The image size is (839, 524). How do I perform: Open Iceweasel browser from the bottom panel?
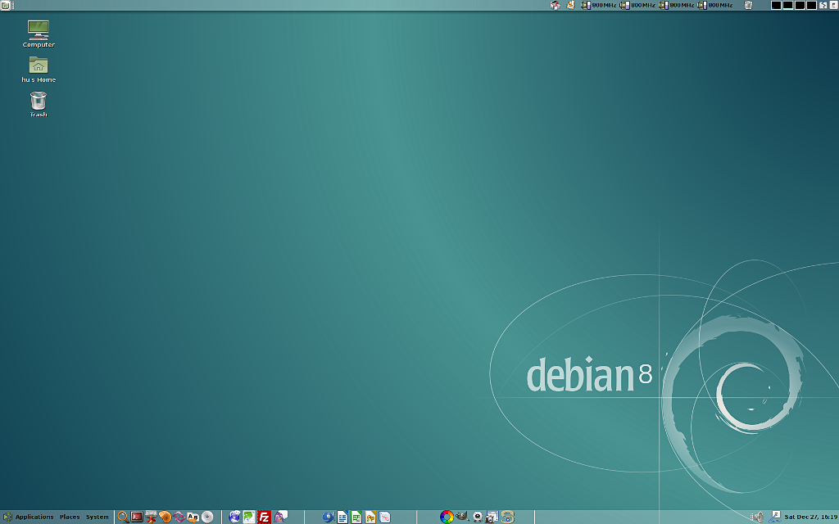[x=234, y=516]
